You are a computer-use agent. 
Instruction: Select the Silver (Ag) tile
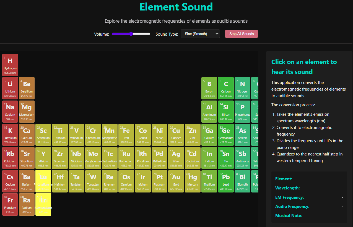tap(176, 158)
